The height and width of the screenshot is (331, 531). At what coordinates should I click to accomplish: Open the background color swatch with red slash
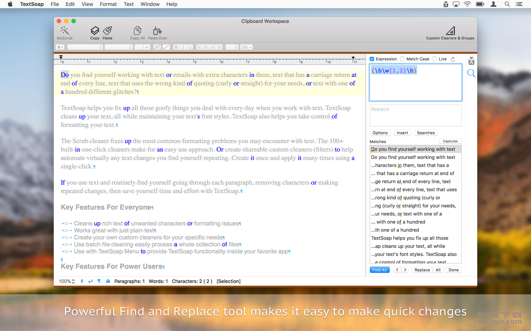point(166,47)
